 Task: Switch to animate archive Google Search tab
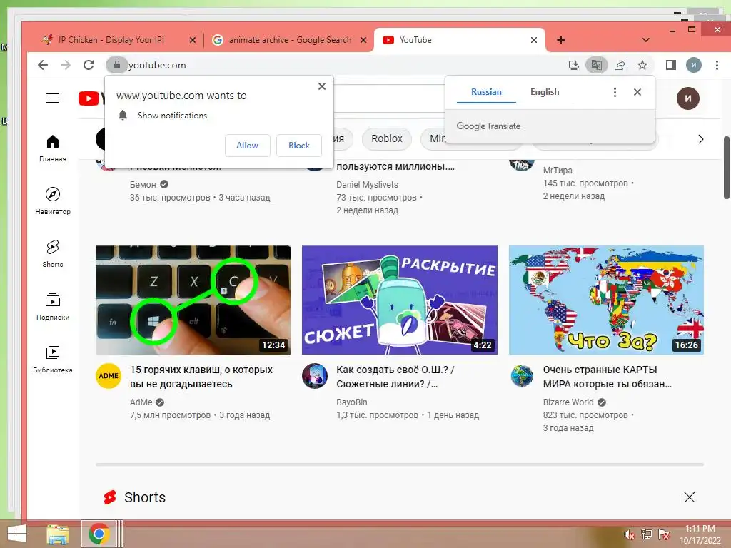click(290, 40)
